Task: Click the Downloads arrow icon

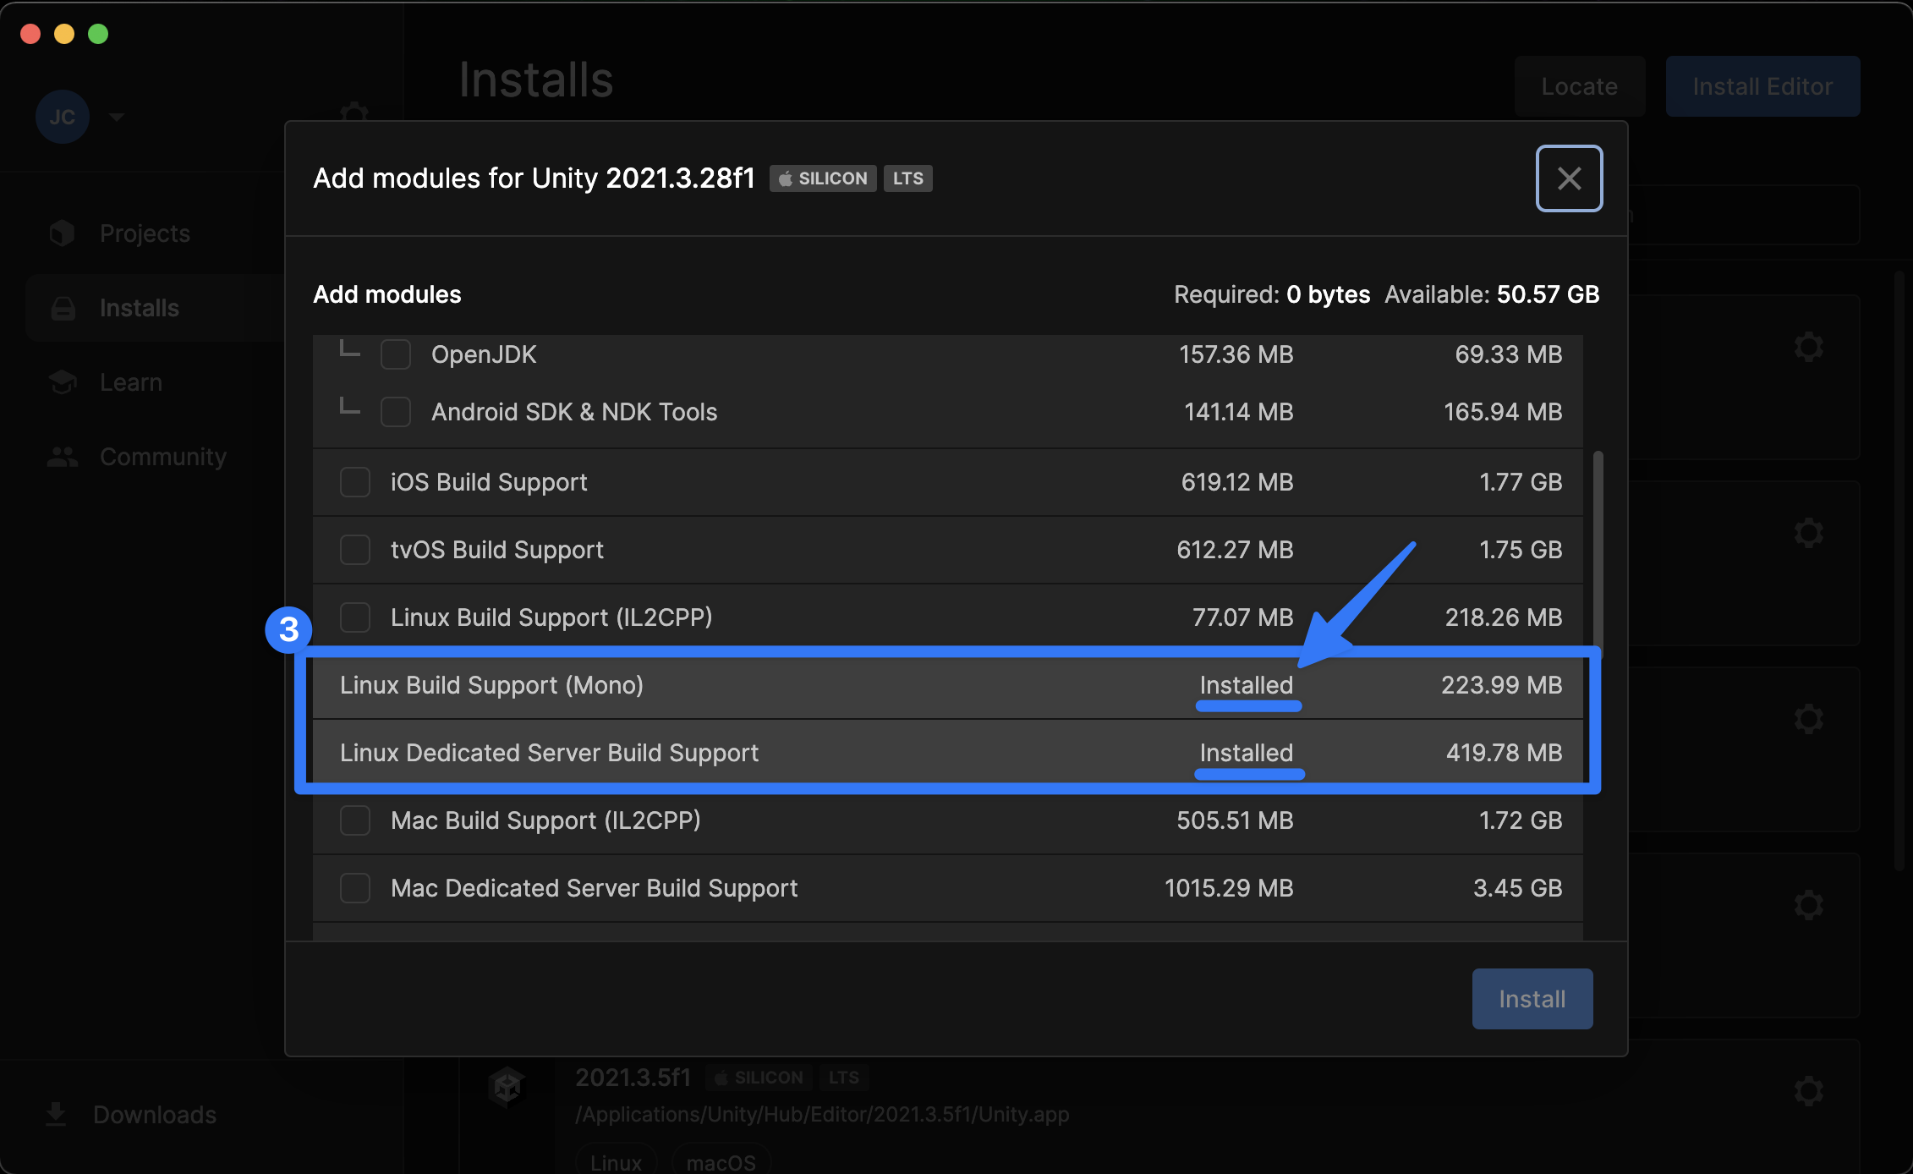Action: point(56,1115)
